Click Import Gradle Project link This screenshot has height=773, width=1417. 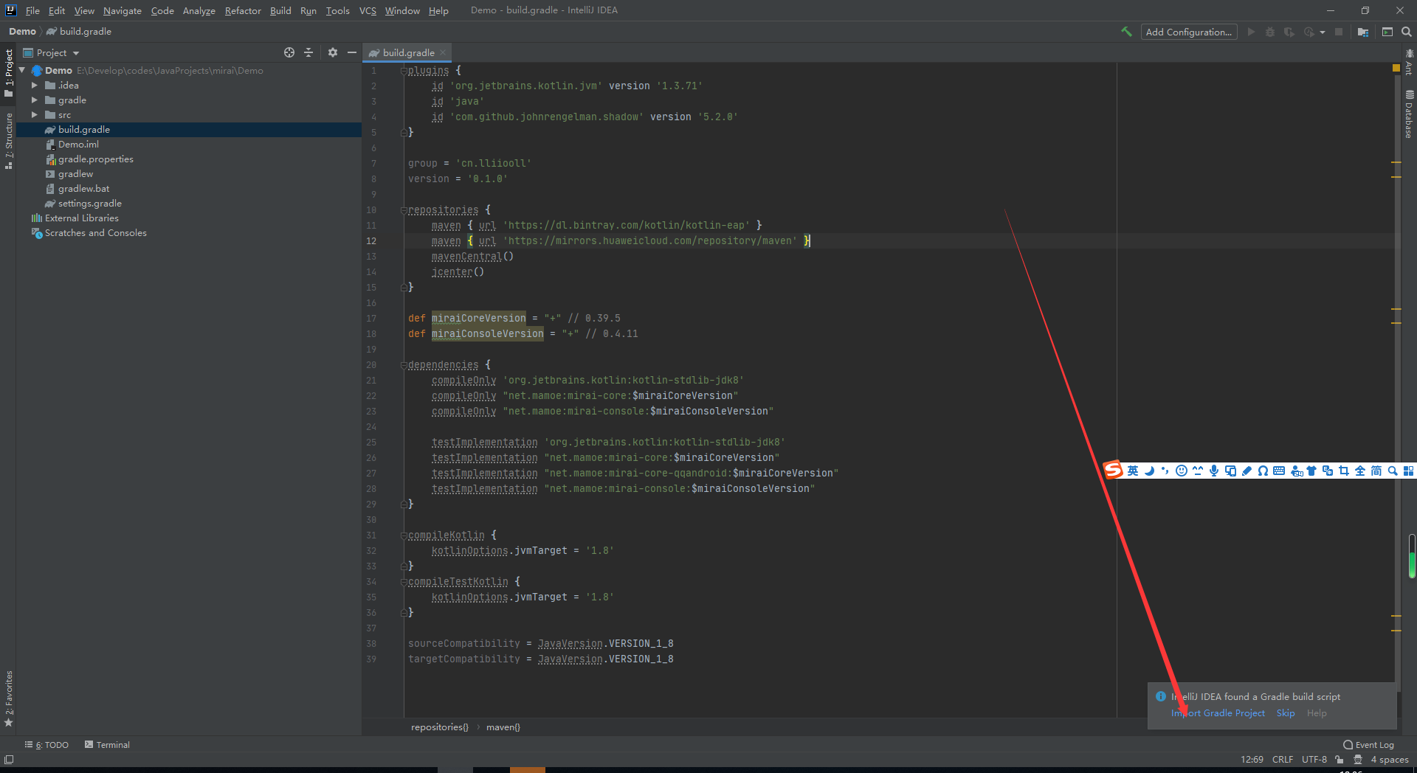point(1218,713)
